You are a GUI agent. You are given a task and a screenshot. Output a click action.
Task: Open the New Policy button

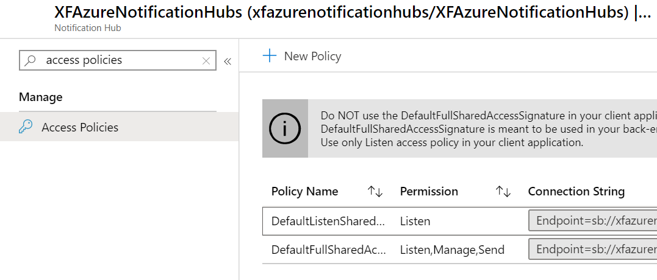(x=302, y=56)
